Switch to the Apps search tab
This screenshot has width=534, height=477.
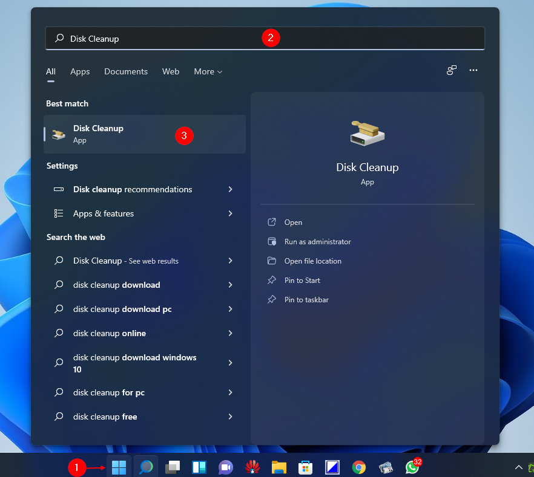[x=80, y=71]
